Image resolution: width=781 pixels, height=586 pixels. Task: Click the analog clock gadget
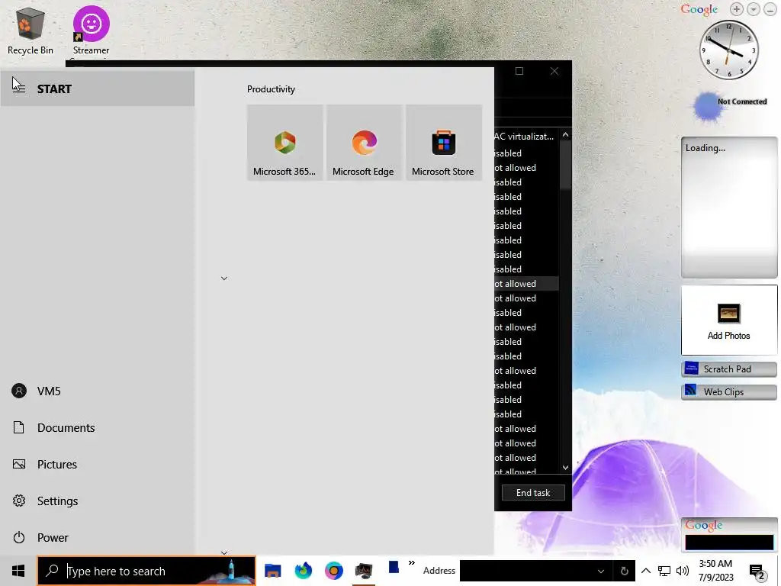pos(728,50)
